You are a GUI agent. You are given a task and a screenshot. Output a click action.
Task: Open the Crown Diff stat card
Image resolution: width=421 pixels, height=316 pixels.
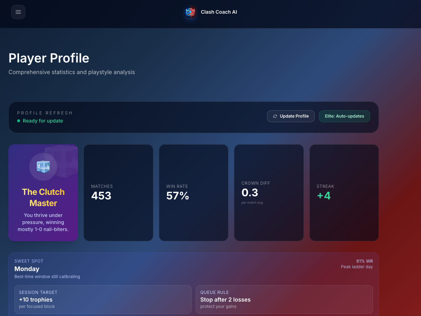[269, 192]
